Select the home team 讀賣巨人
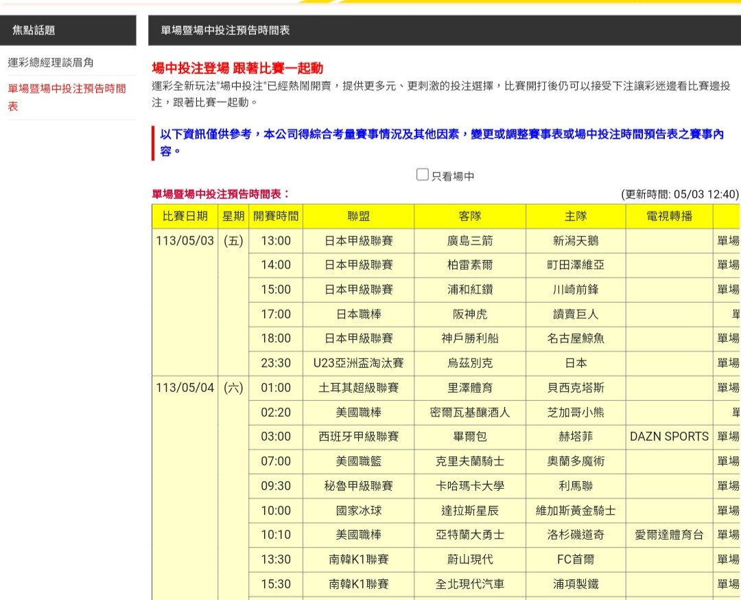The height and width of the screenshot is (600, 741). [576, 314]
